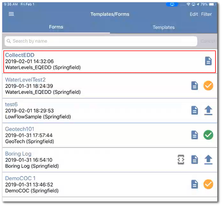Viewport: 222px width, 206px height.
Task: Select timestamp 2019-01-31 16:54:10
Action: coord(29,160)
